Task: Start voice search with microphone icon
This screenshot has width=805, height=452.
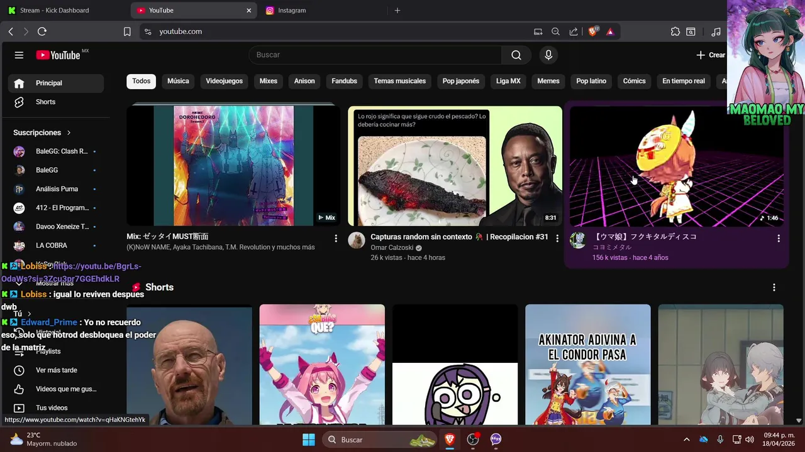Action: point(548,55)
